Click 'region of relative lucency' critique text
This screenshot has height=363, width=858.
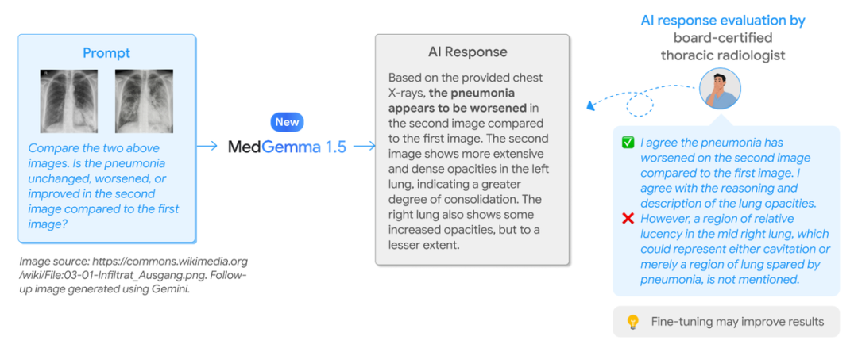click(x=734, y=249)
